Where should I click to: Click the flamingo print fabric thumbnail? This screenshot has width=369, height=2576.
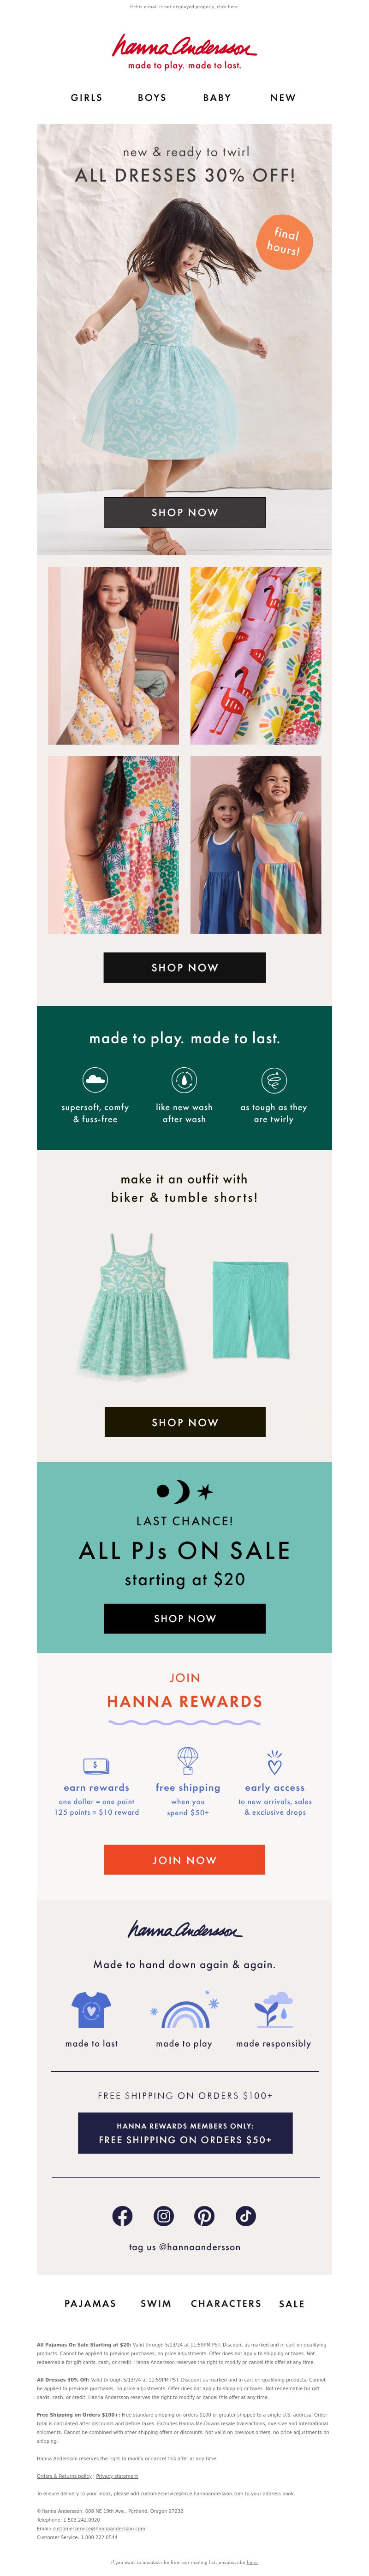point(256,655)
